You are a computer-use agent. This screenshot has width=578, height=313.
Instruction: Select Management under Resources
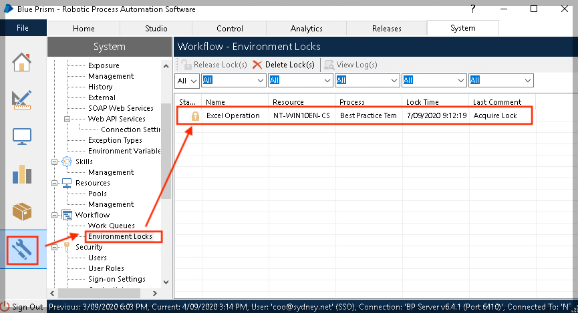[x=111, y=204]
